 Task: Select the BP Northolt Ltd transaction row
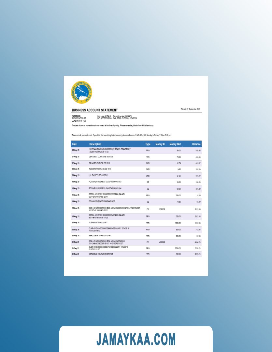tap(100, 163)
